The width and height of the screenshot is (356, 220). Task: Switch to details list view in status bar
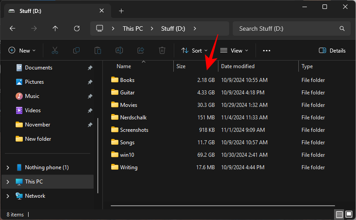(x=339, y=215)
